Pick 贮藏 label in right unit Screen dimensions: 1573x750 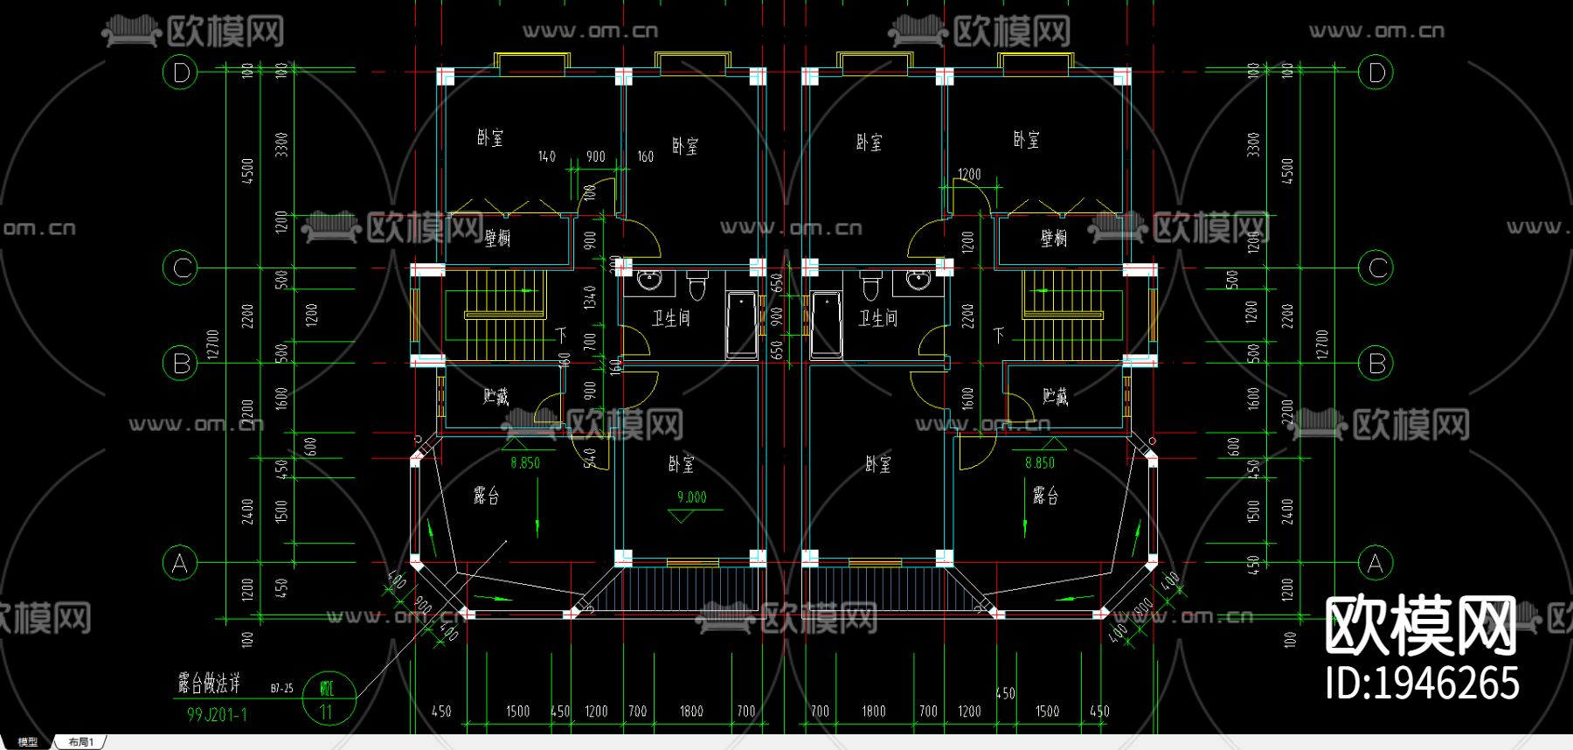(x=1055, y=397)
